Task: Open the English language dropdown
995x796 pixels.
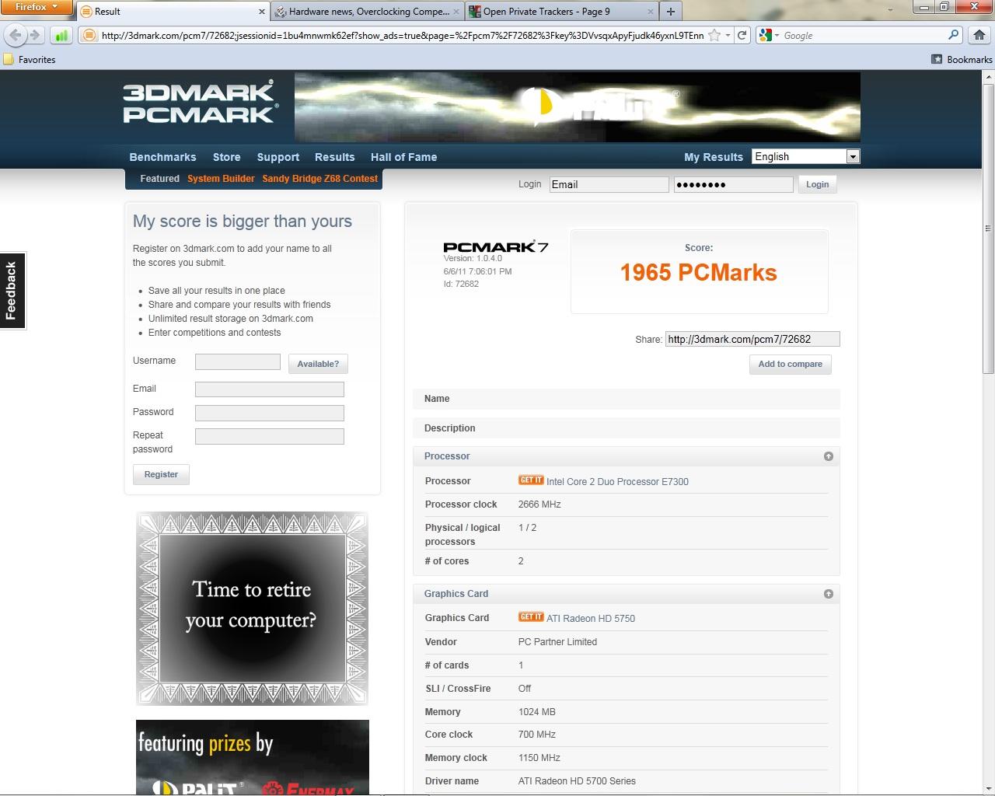Action: point(806,156)
